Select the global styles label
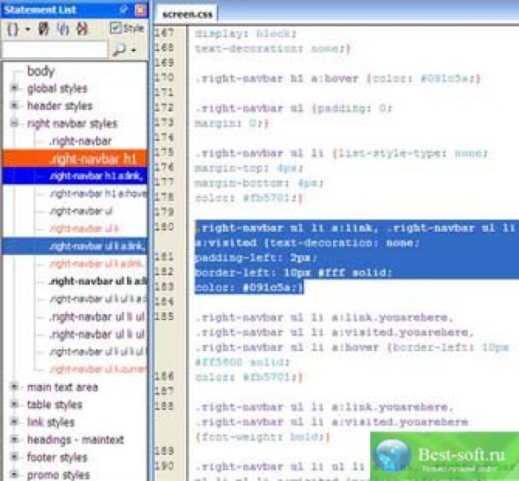519x481 pixels. point(57,89)
